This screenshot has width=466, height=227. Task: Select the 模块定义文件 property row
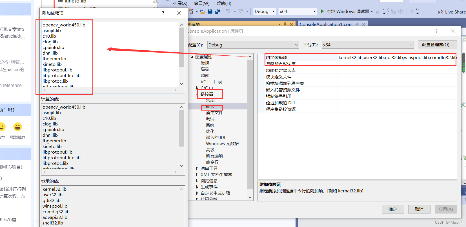(357, 77)
